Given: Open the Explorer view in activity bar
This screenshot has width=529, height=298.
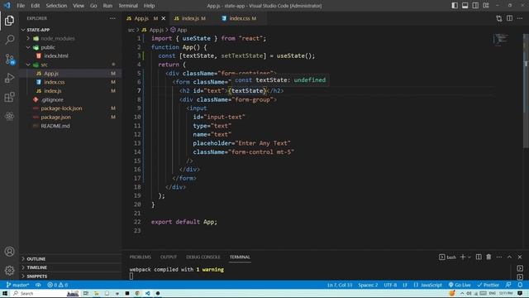Looking at the screenshot, I should 9,21.
